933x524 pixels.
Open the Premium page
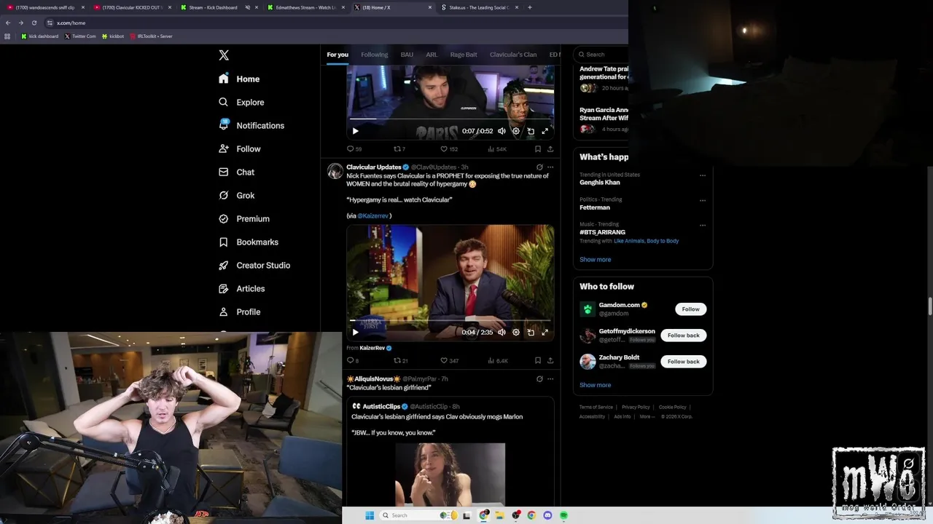(244, 218)
